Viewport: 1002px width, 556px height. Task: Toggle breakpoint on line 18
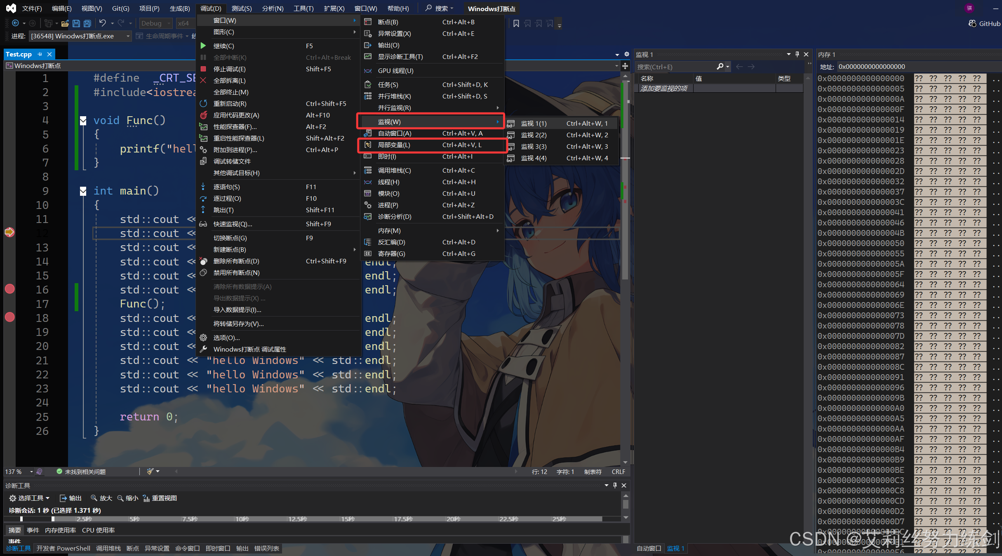(x=9, y=317)
